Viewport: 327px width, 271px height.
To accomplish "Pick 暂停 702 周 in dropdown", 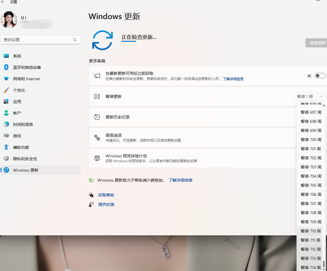I will point(311,158).
